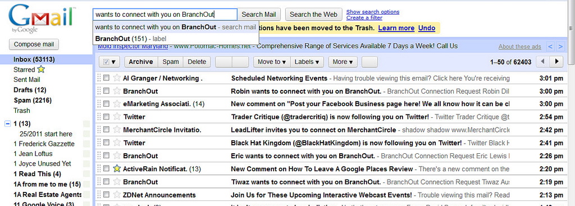This screenshot has height=206, width=575.
Task: Select the Twitter Trader Critique email checkbox
Action: (106, 117)
